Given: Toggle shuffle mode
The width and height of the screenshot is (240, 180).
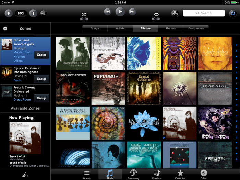Looking at the screenshot, I should [84, 14].
